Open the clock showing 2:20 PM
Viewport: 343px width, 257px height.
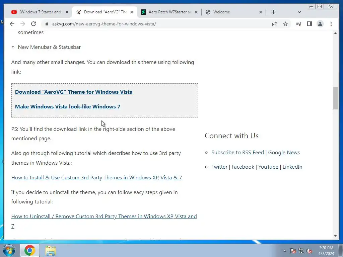326,251
